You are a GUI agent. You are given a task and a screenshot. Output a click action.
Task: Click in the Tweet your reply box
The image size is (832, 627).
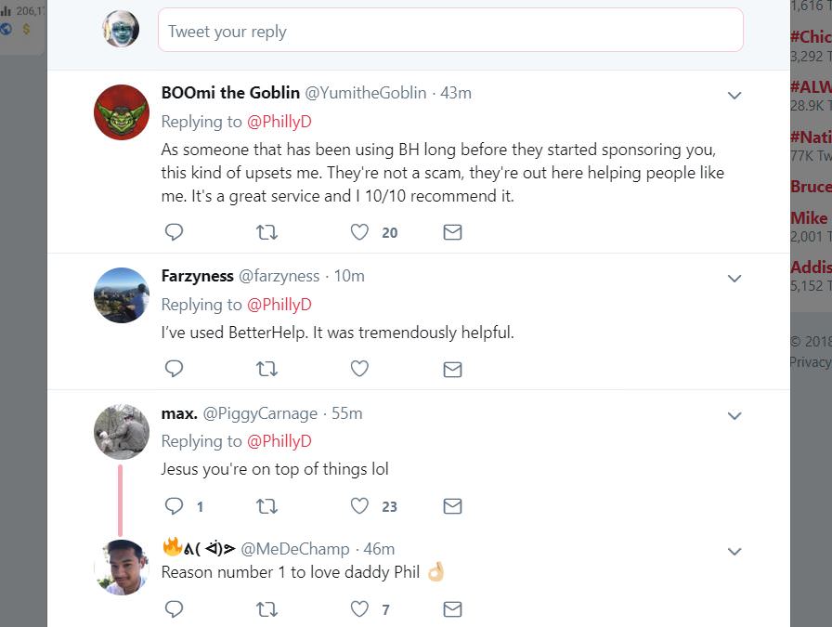click(x=450, y=31)
